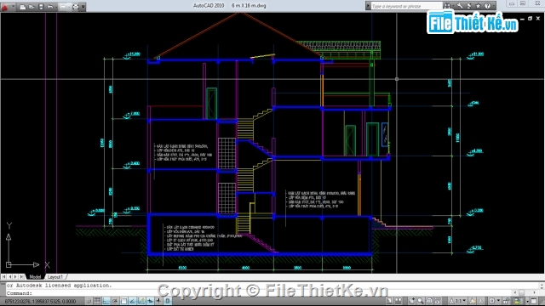
Task: Activate the Zoom magnifier in status bar
Action: (x=421, y=301)
